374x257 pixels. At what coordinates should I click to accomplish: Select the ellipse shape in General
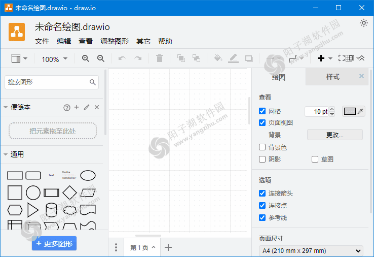88,175
